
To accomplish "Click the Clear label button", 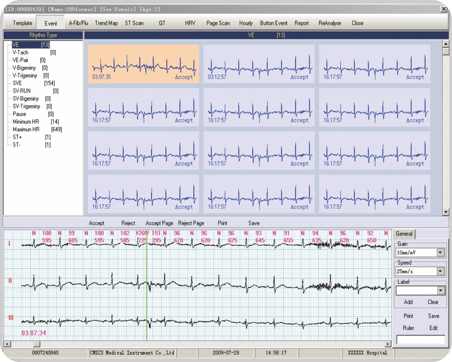I will click(433, 302).
